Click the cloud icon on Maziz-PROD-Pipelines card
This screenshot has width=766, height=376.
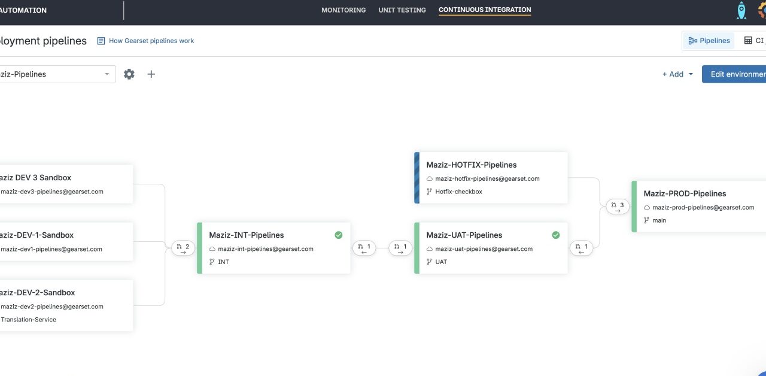tap(647, 207)
